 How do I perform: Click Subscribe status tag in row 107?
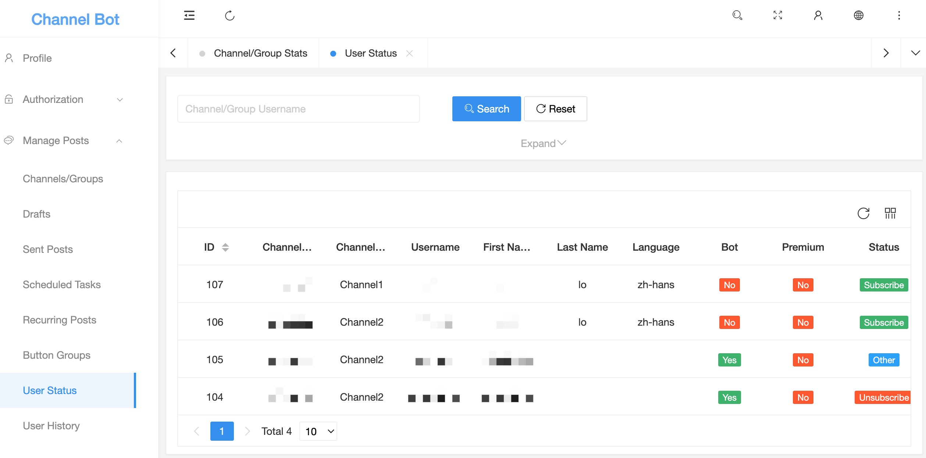point(884,285)
